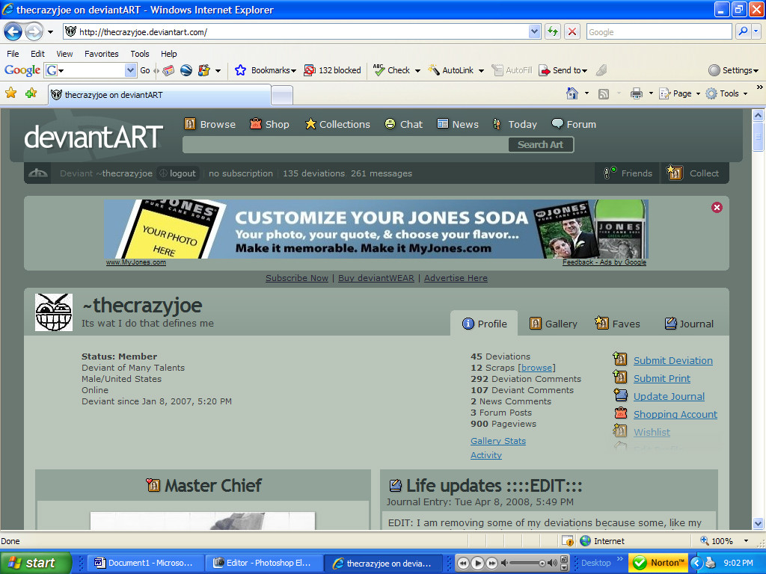Screen dimensions: 766x574
Task: Click the Play button on taskbar player
Action: coord(477,563)
